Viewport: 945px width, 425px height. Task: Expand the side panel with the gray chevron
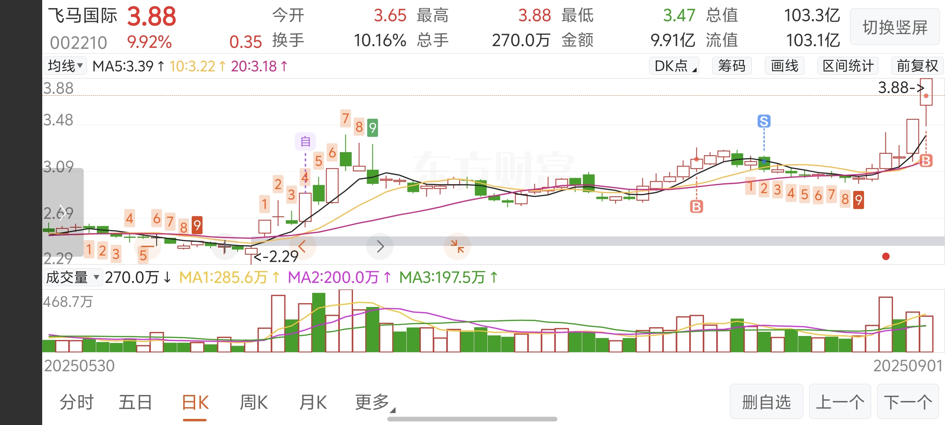[x=63, y=212]
